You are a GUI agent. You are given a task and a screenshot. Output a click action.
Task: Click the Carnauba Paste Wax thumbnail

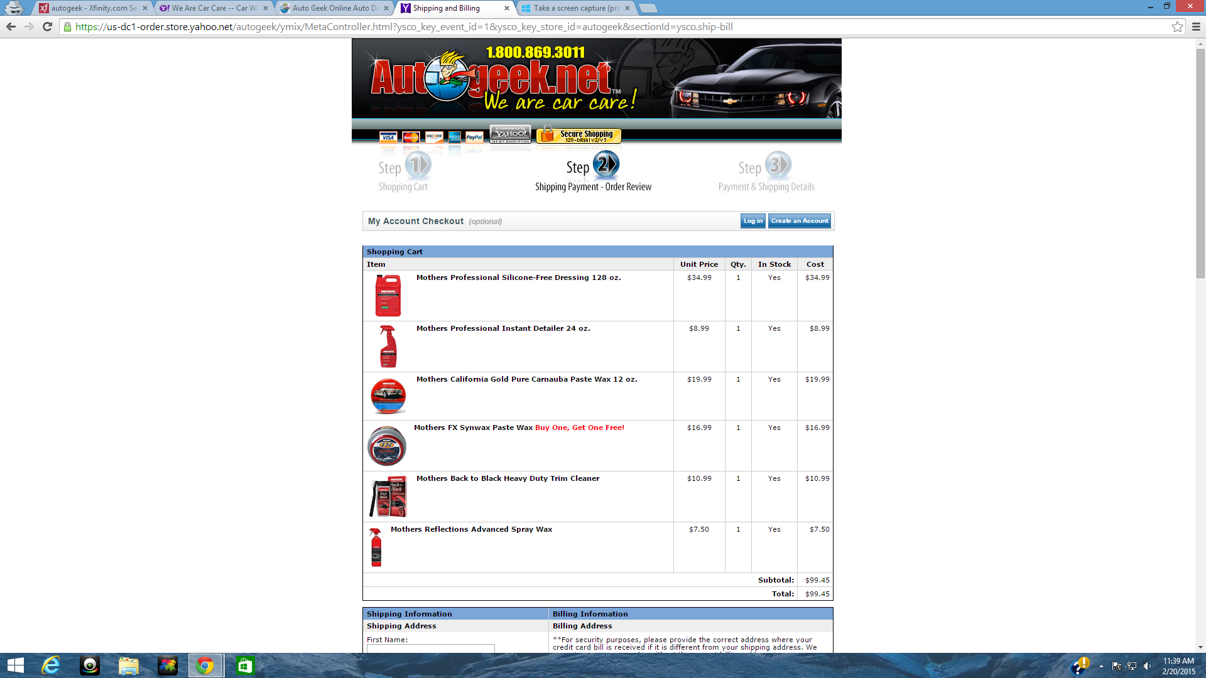[388, 396]
